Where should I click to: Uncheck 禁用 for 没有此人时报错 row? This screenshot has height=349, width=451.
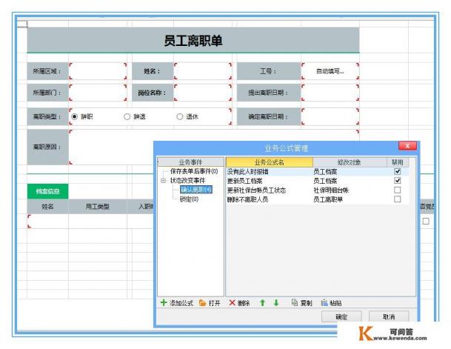pyautogui.click(x=397, y=171)
